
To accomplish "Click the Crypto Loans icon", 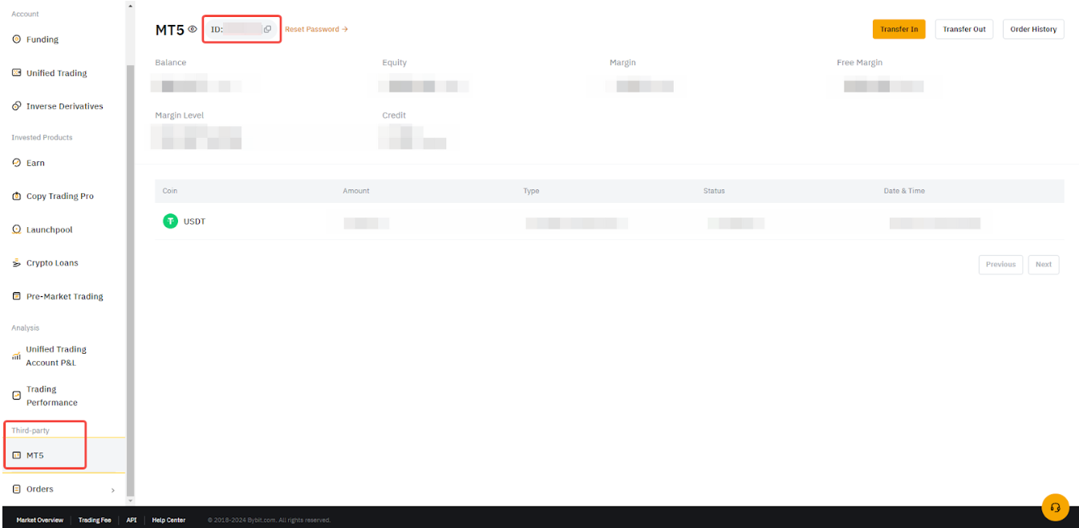I will pos(17,263).
